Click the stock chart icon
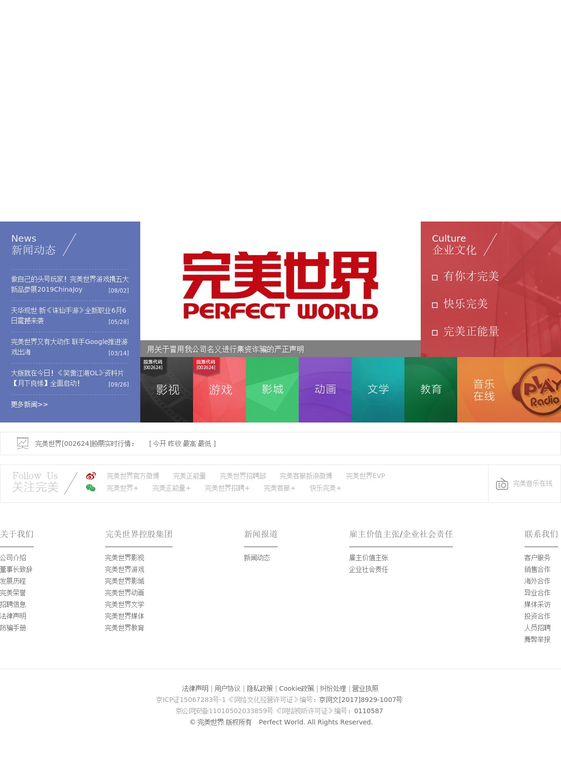 point(22,443)
